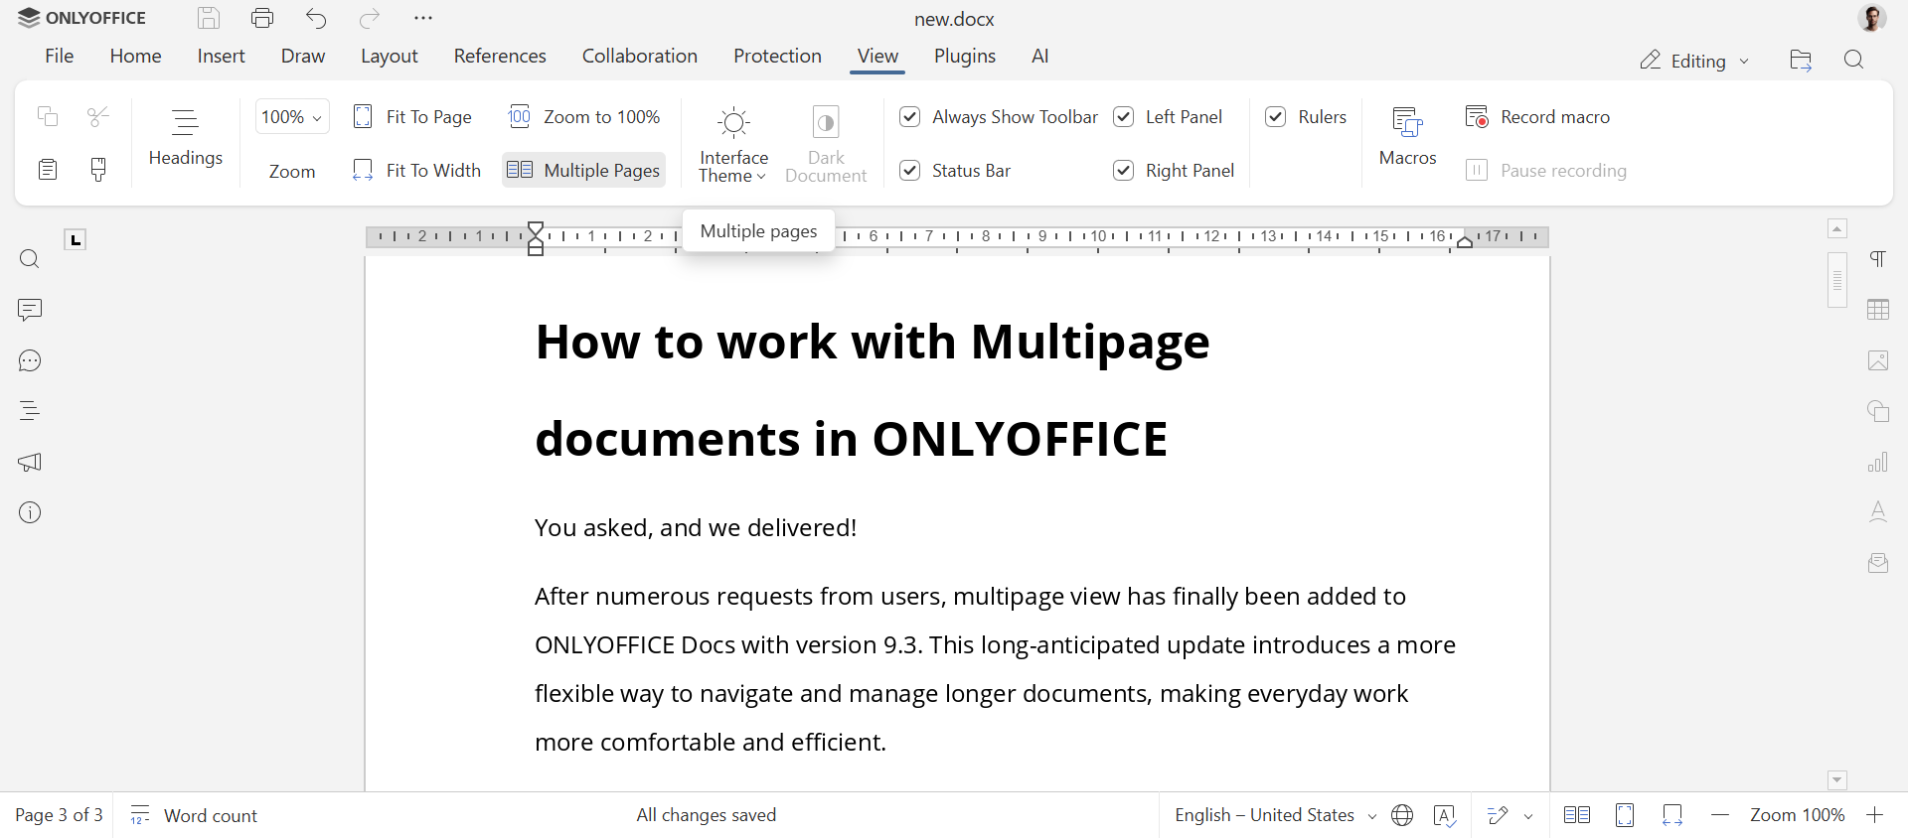Viewport: 1908px width, 838px height.
Task: Open the Editing mode dropdown
Action: pyautogui.click(x=1694, y=61)
